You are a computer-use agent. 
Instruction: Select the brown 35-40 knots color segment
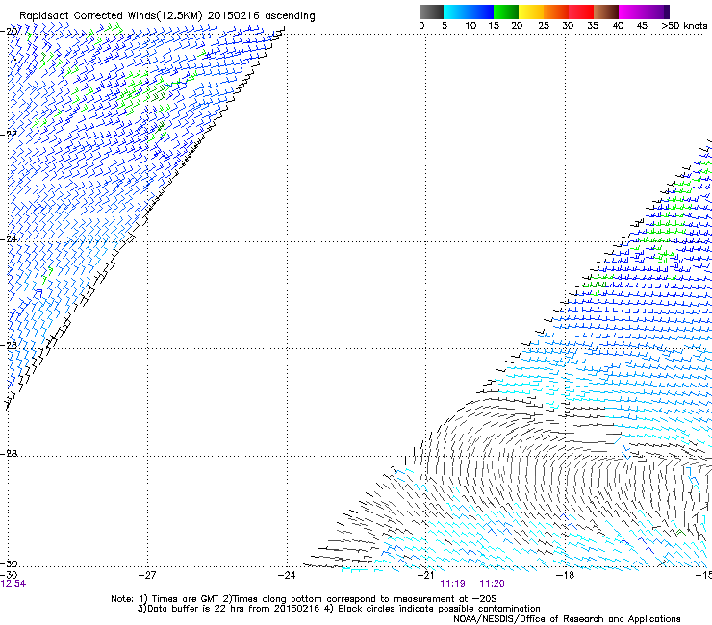point(606,12)
